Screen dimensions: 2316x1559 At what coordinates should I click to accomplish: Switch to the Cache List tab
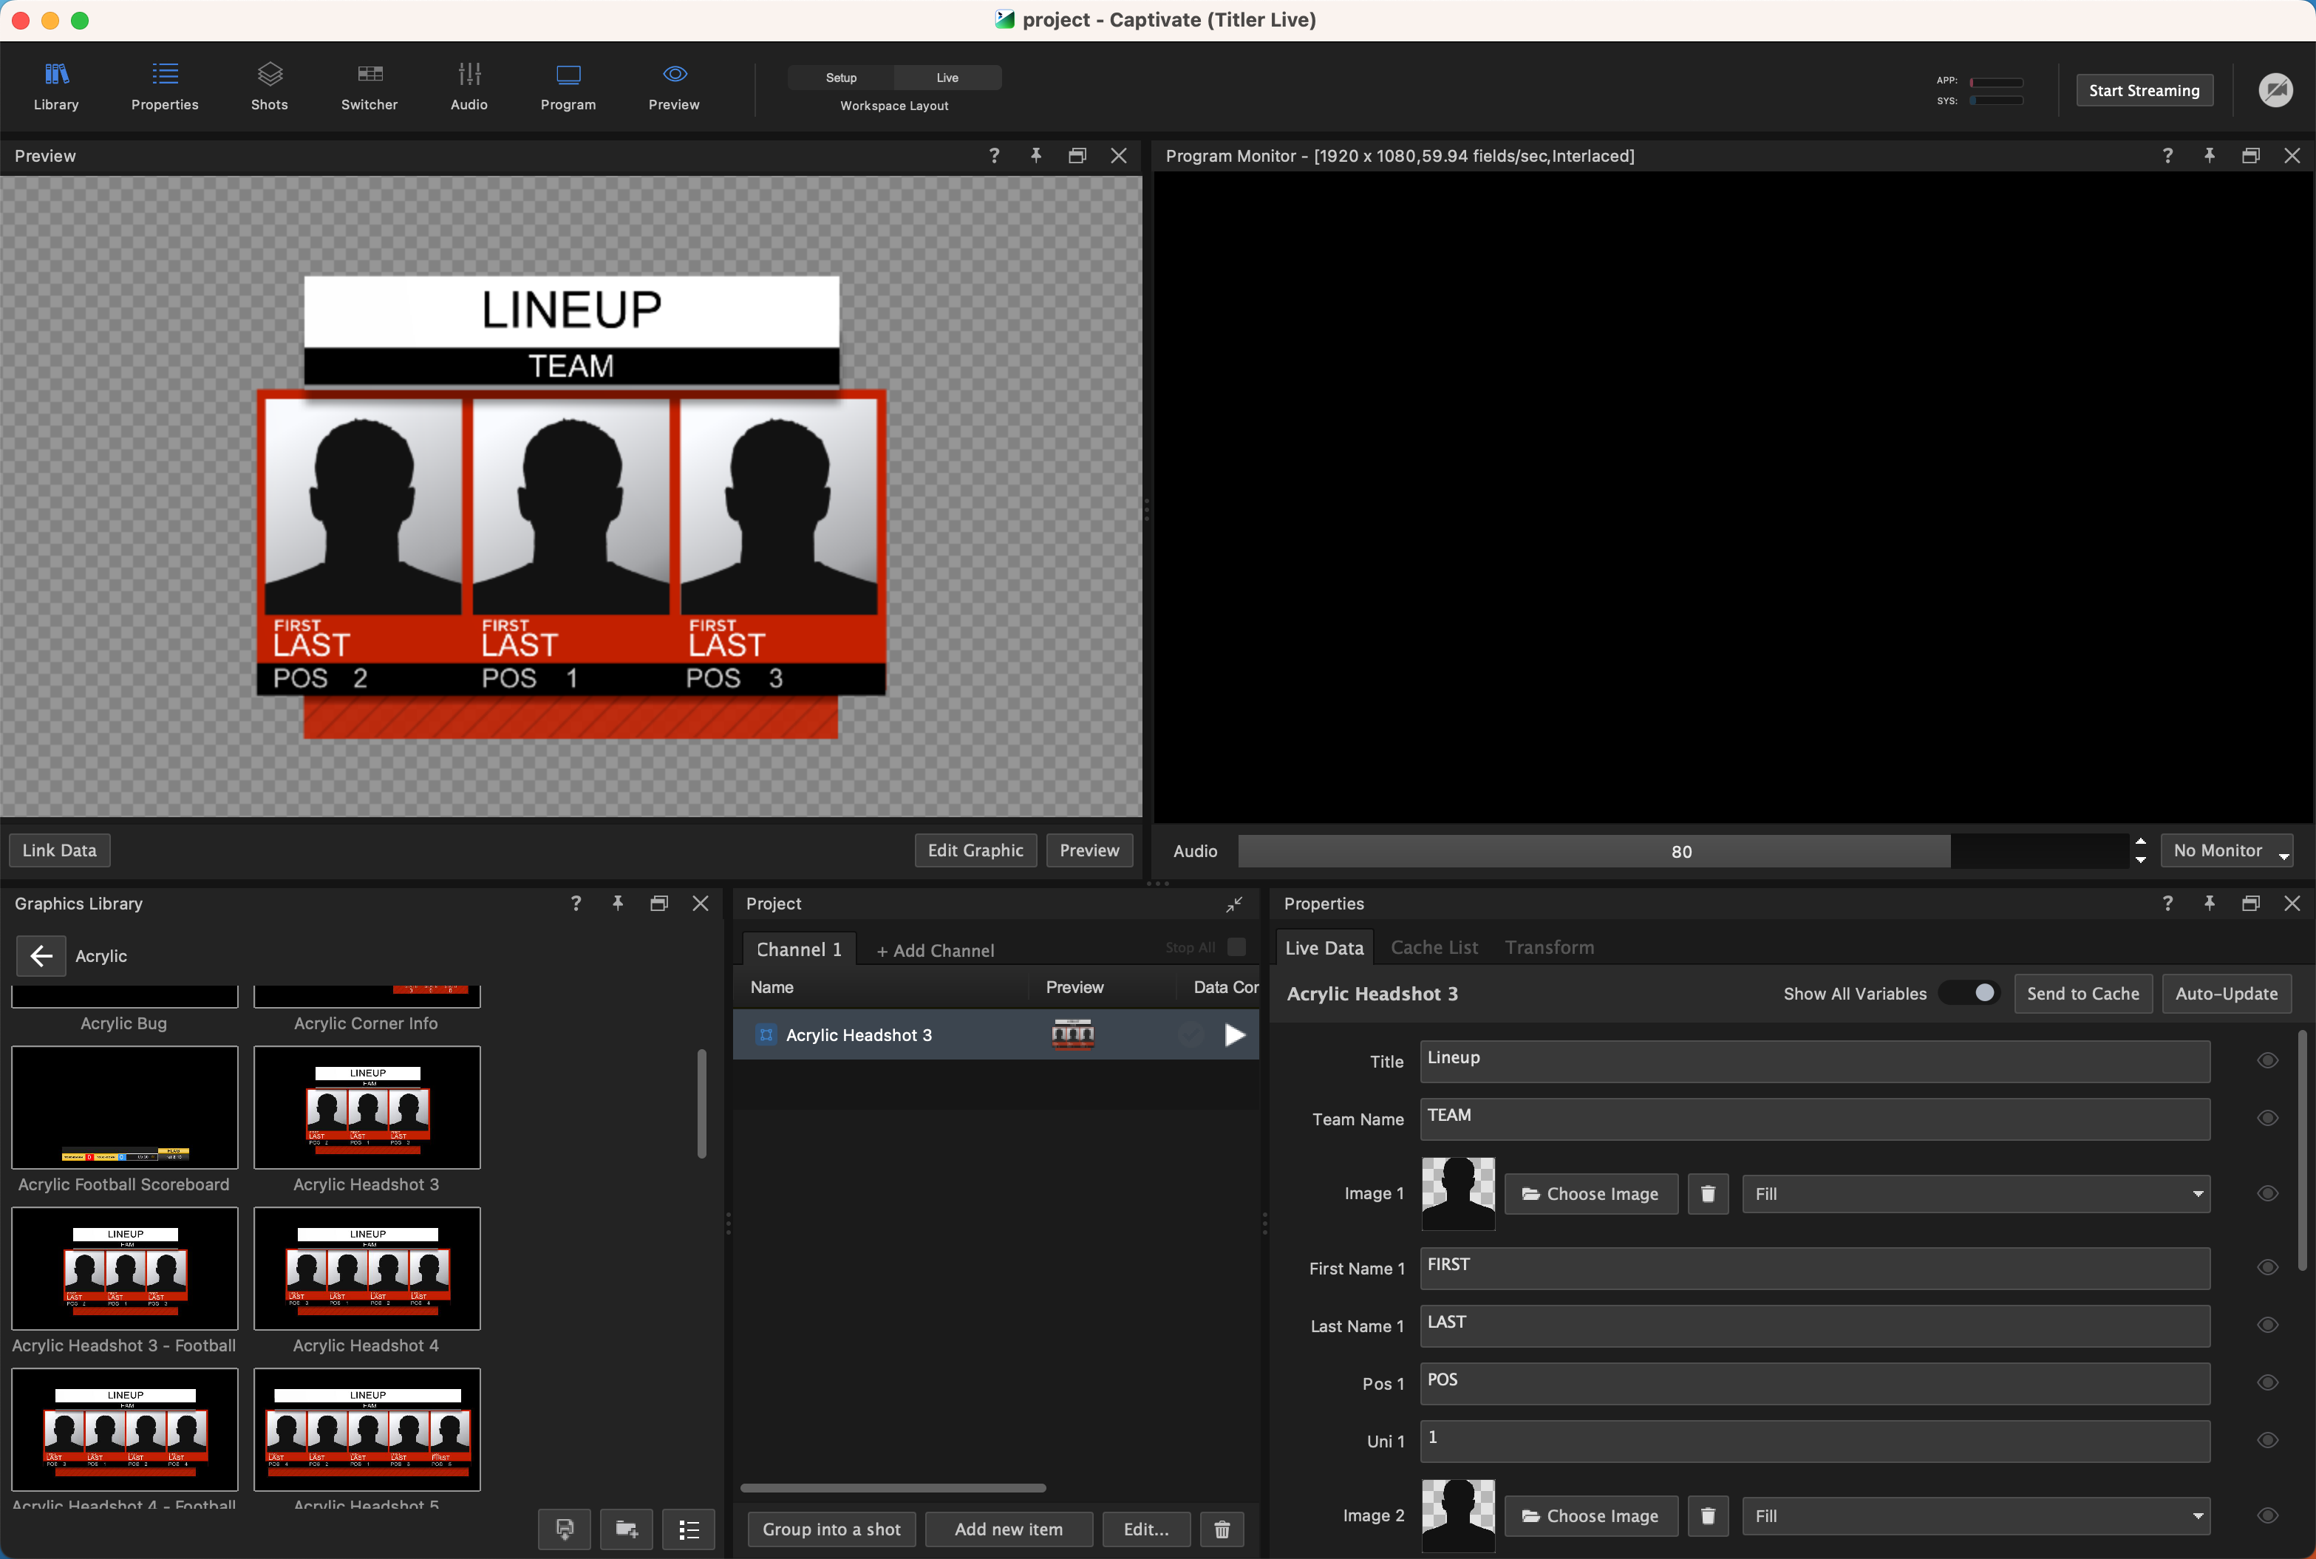click(1433, 947)
